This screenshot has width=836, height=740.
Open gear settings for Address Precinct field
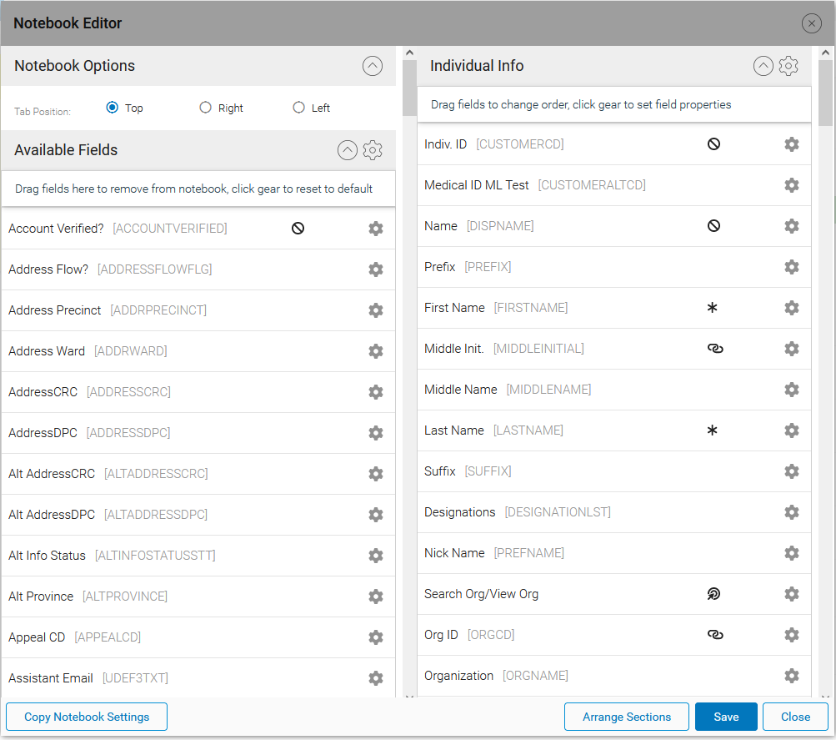(x=376, y=310)
